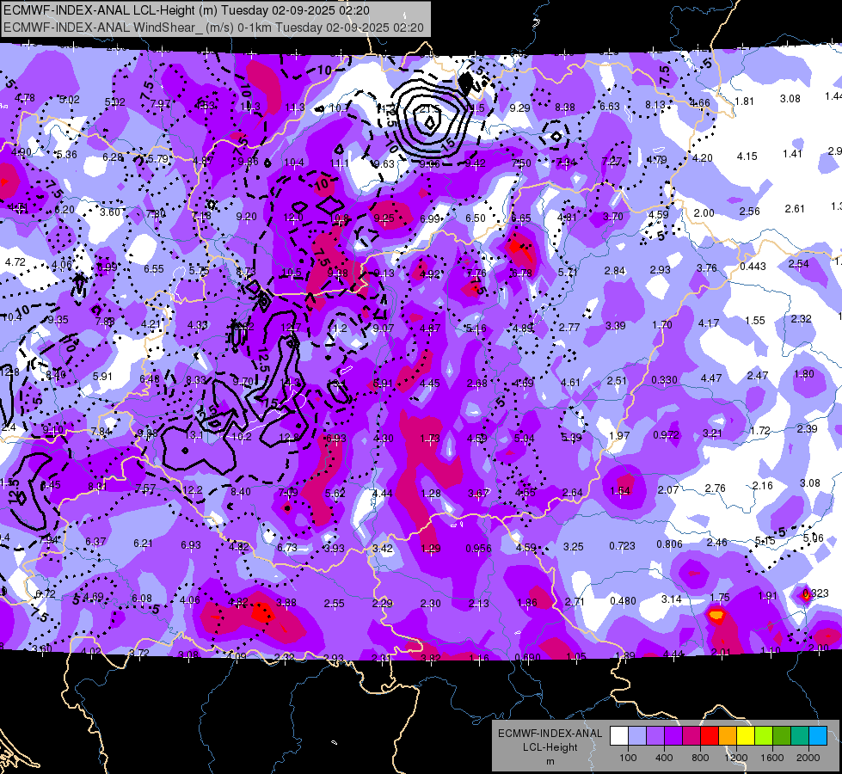Screen dimensions: 842x774
Task: Click the '7.97' wind shear value
Action: pyautogui.click(x=160, y=104)
